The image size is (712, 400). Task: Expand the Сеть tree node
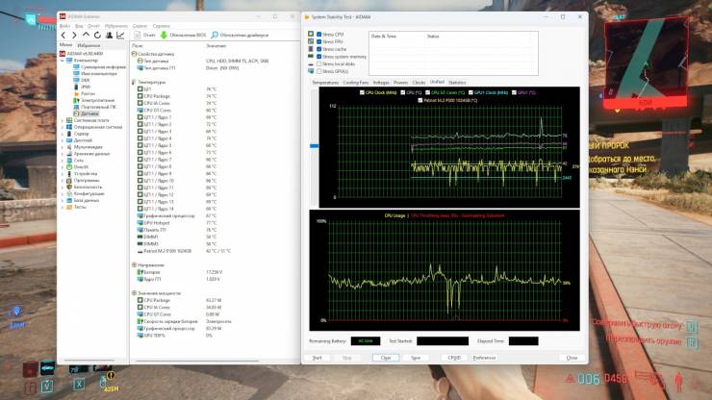(63, 161)
